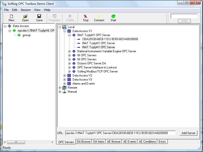Switch to the AE Conditions tab
Screen dimensions: 203x152
coord(147,142)
